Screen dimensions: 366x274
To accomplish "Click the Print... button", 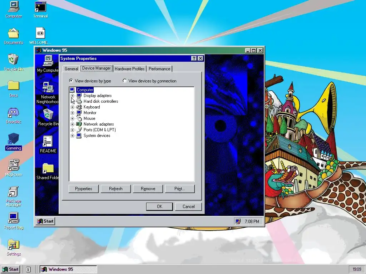I will pos(180,189).
